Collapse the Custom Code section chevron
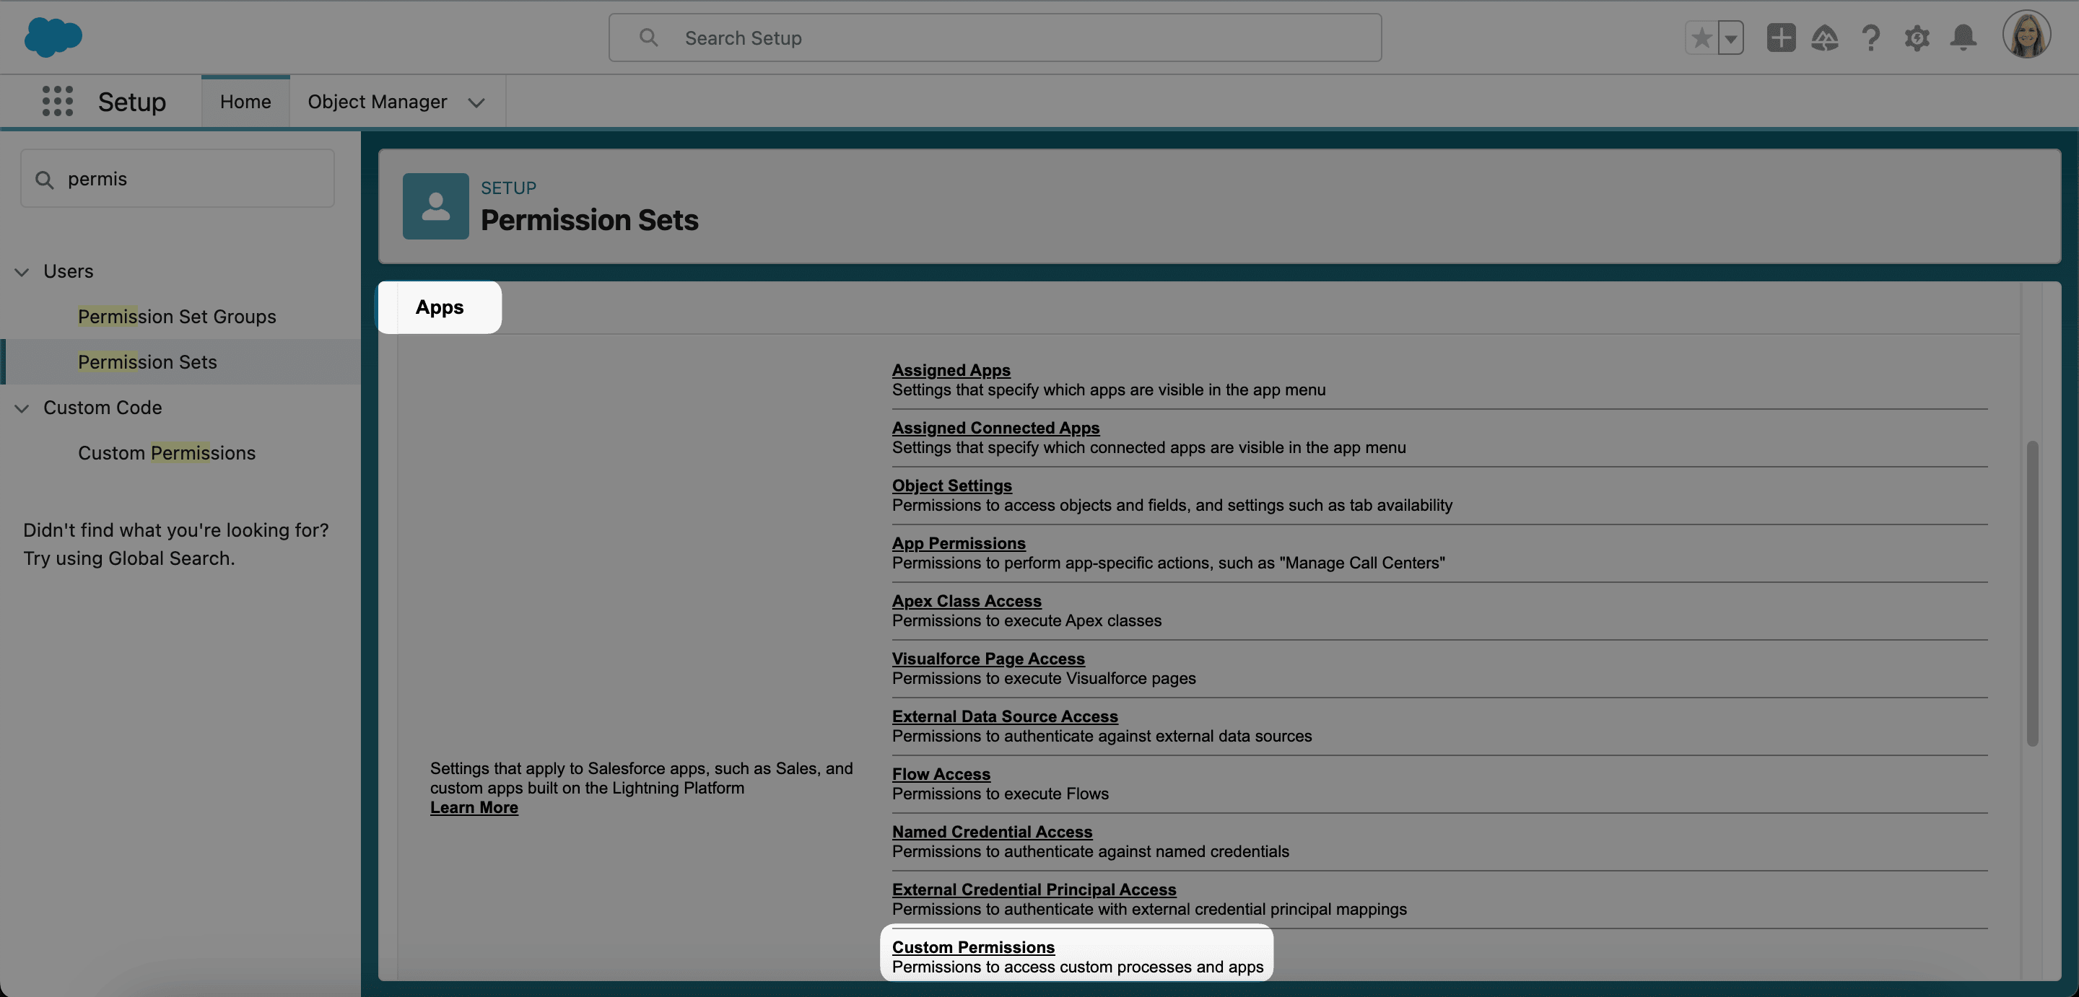This screenshot has height=997, width=2079. (x=22, y=408)
